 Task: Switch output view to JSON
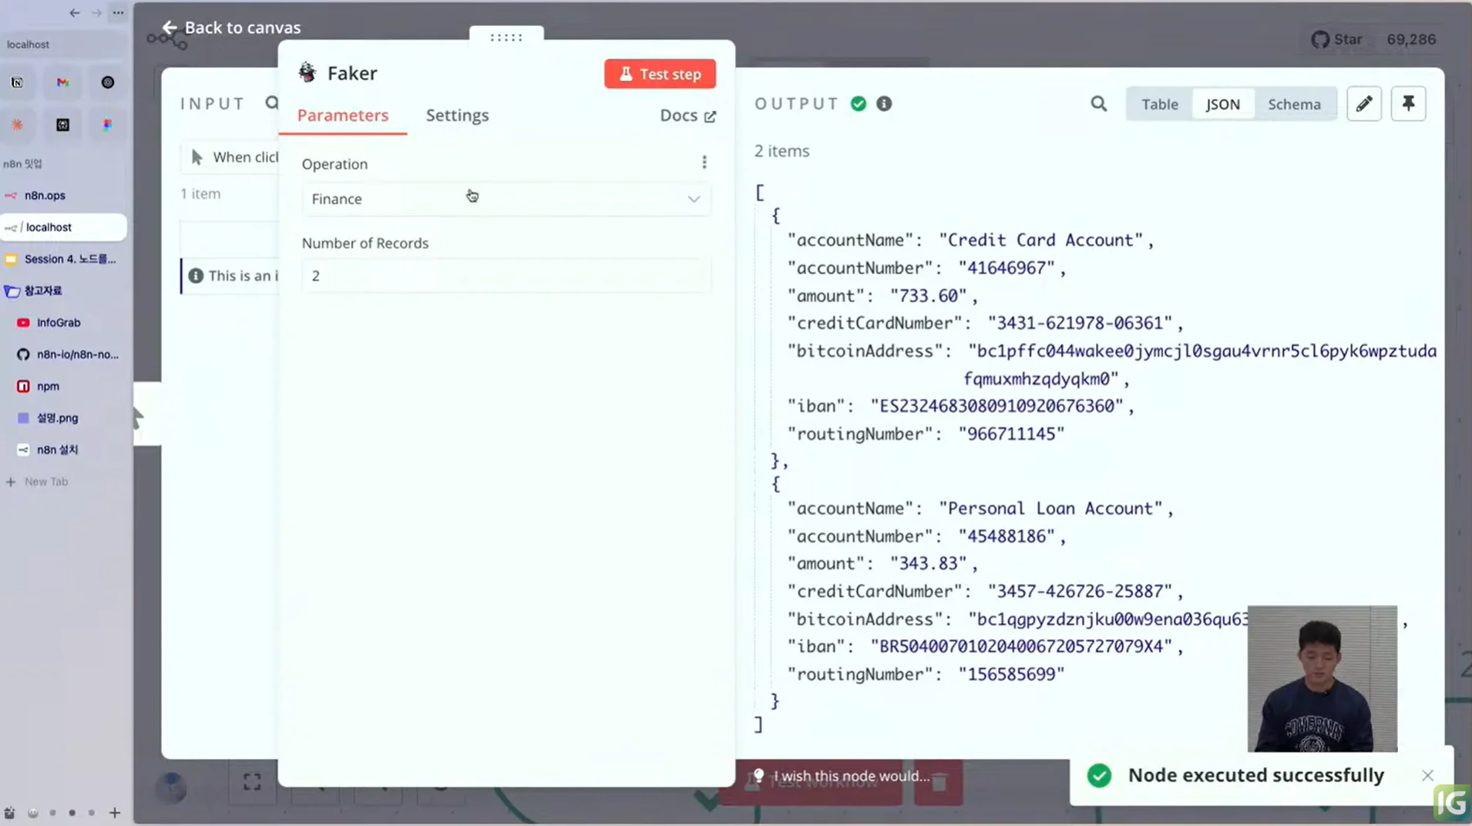tap(1222, 104)
